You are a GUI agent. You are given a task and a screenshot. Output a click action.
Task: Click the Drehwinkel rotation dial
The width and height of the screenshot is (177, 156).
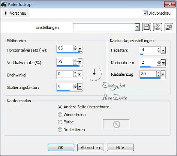coord(94,73)
